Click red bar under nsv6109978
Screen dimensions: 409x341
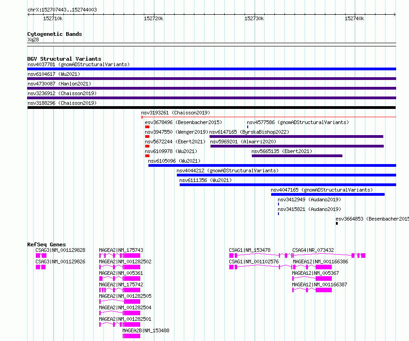point(147,156)
